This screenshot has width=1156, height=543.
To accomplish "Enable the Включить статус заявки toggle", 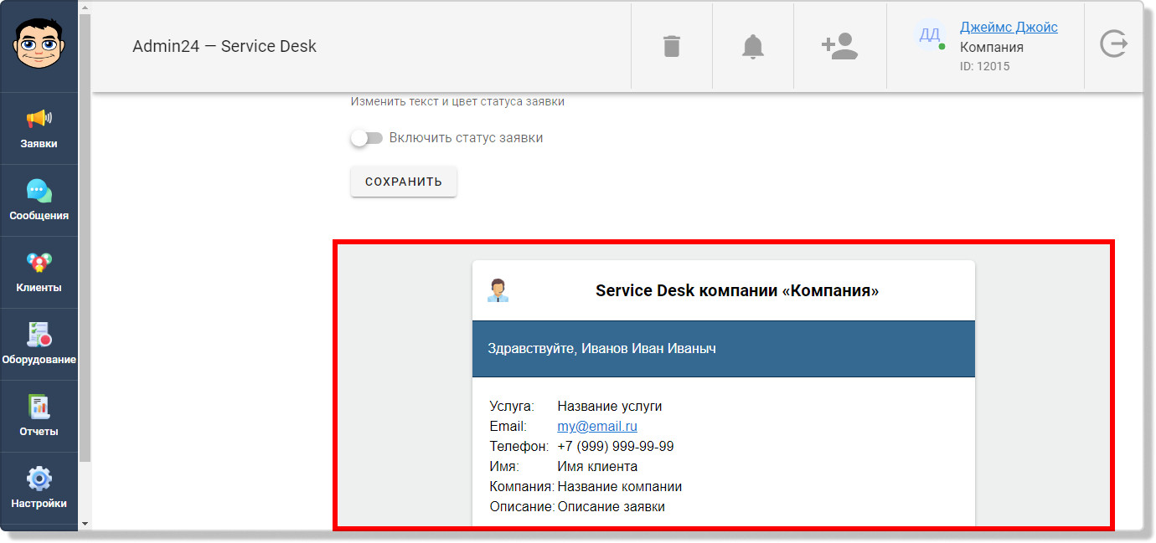I will coord(366,138).
